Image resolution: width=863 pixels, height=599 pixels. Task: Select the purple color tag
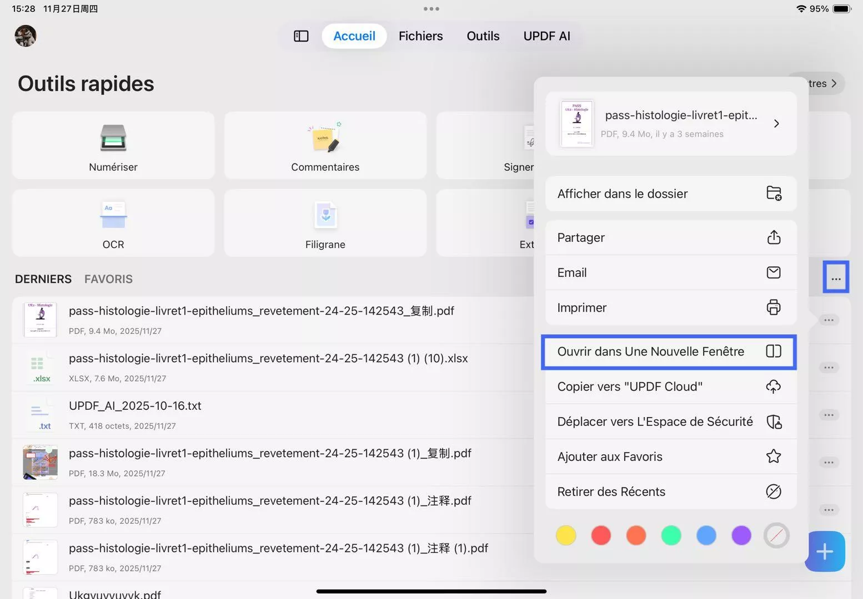(741, 535)
